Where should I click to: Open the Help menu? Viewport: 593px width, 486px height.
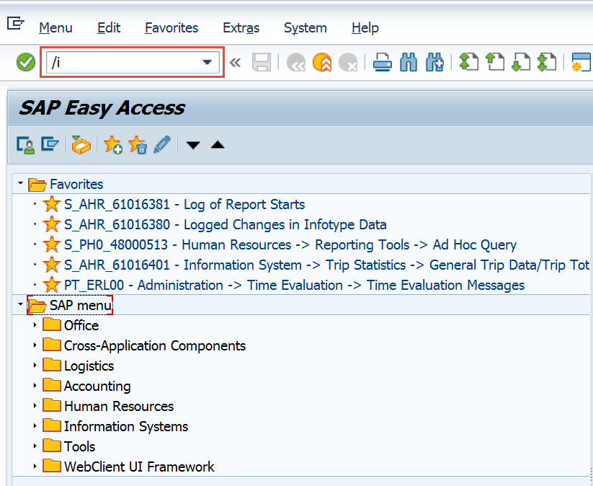pyautogui.click(x=365, y=28)
